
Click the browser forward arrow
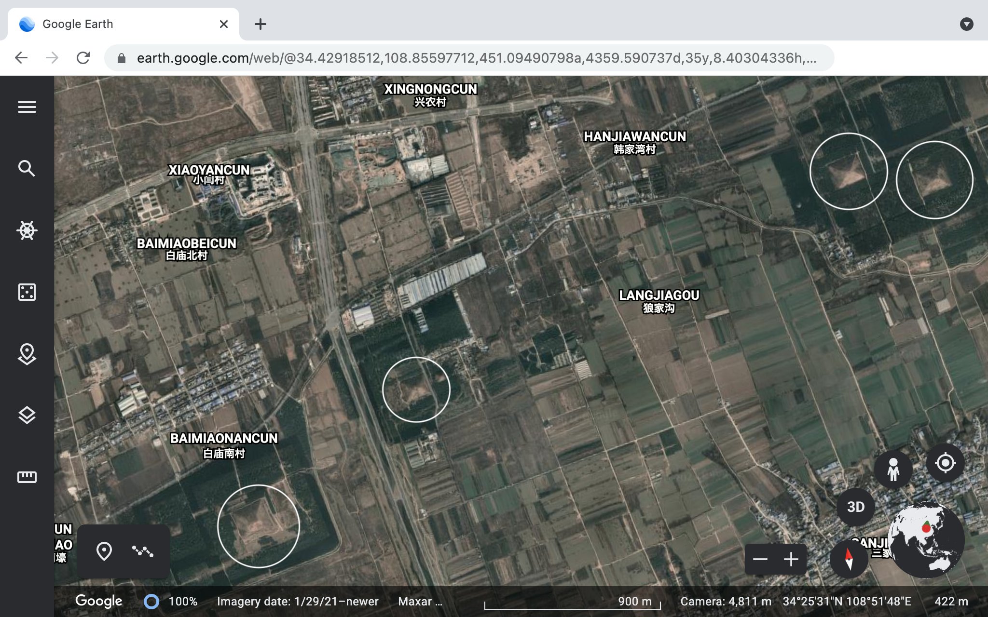pos(52,58)
